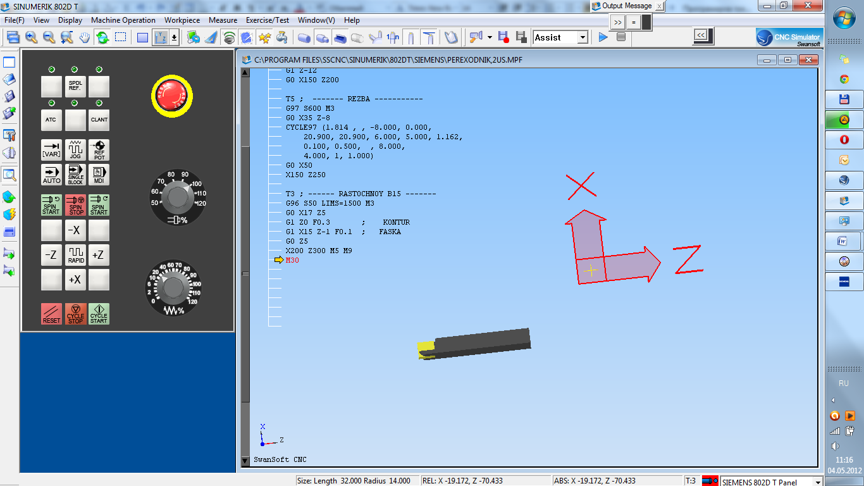
Task: Toggle the right clockwise SPIN START key
Action: point(99,205)
